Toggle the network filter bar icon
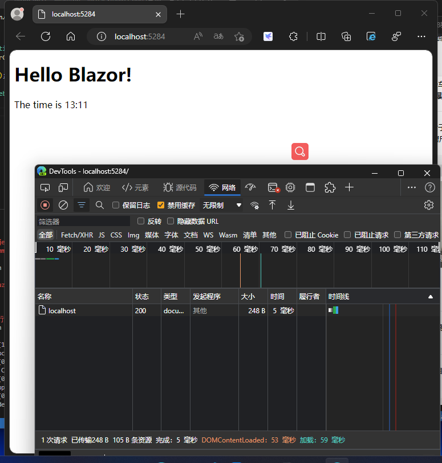The width and height of the screenshot is (442, 463). pos(82,205)
